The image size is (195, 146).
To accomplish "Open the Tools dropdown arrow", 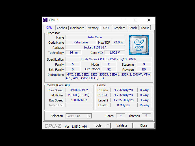I will pos(108,125).
